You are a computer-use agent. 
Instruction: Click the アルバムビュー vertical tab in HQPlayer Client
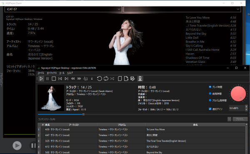(1, 79)
